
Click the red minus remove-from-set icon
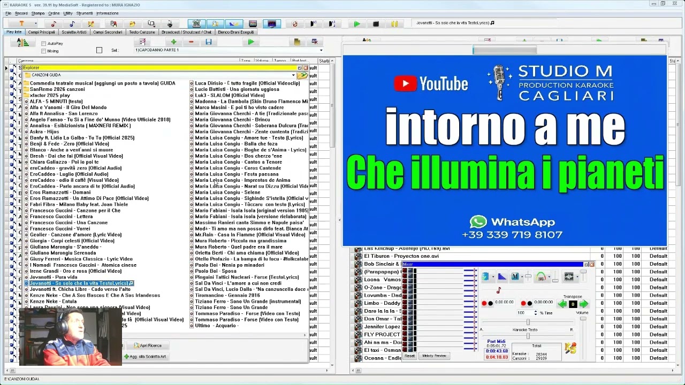(191, 42)
